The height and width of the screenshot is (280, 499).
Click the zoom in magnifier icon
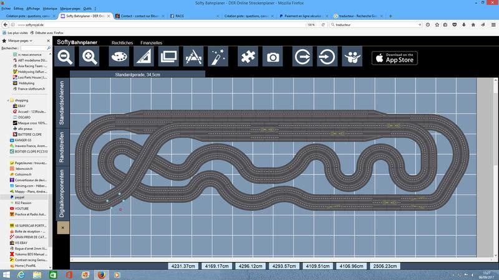coord(90,57)
